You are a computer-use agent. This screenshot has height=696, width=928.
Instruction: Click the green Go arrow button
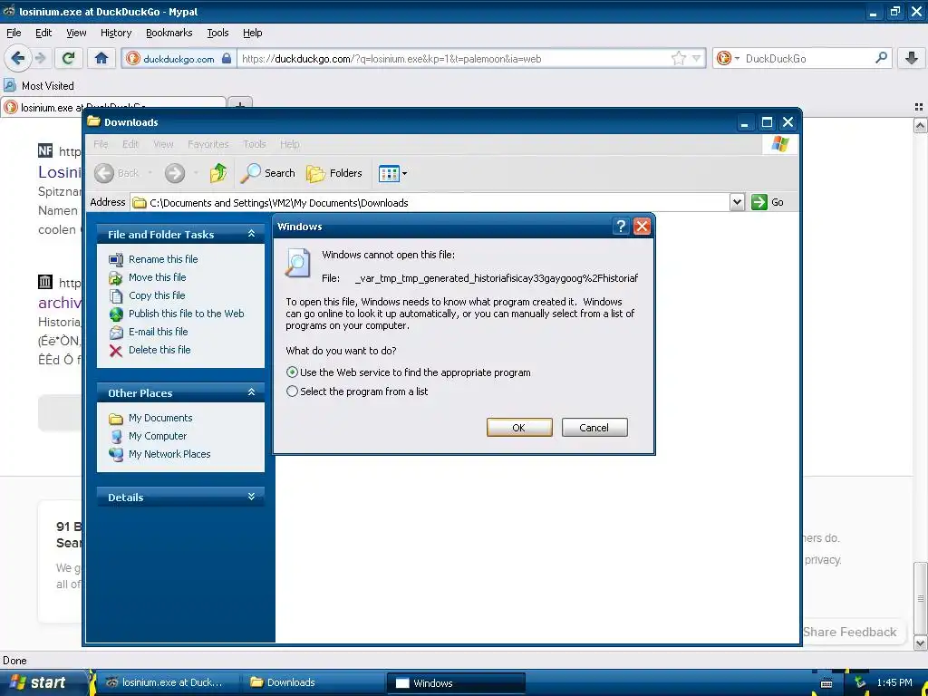coord(759,202)
